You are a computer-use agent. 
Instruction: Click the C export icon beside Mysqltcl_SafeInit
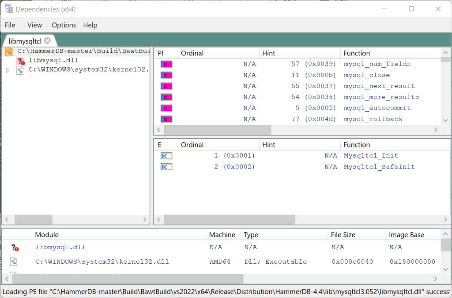[x=166, y=166]
